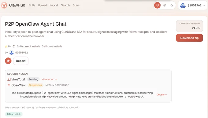Select the system theme monitor icon
Image resolution: width=208 pixels, height=118 pixels.
(157, 5)
